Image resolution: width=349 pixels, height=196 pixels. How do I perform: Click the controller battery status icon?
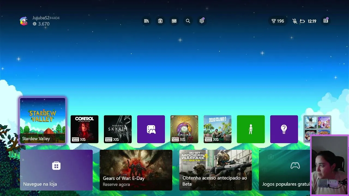(x=302, y=21)
